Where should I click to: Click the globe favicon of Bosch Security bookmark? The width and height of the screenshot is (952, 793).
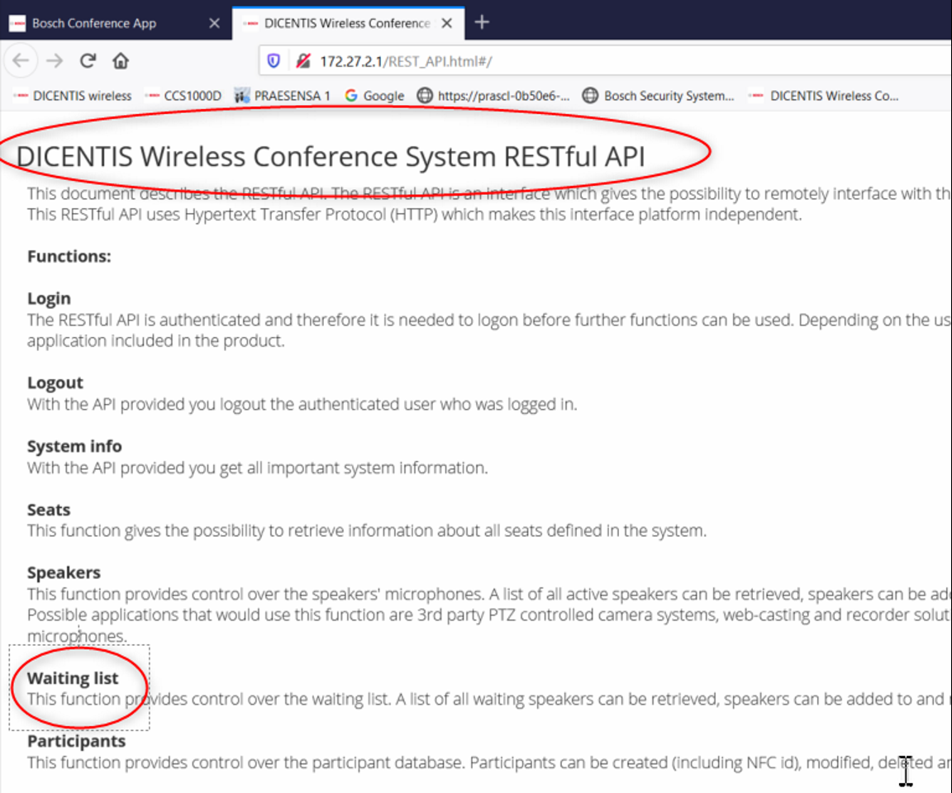590,96
